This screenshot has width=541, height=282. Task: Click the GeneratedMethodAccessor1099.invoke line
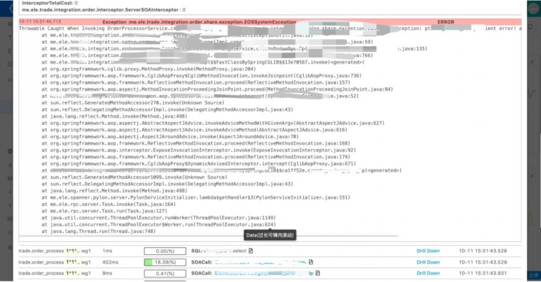tap(135, 177)
